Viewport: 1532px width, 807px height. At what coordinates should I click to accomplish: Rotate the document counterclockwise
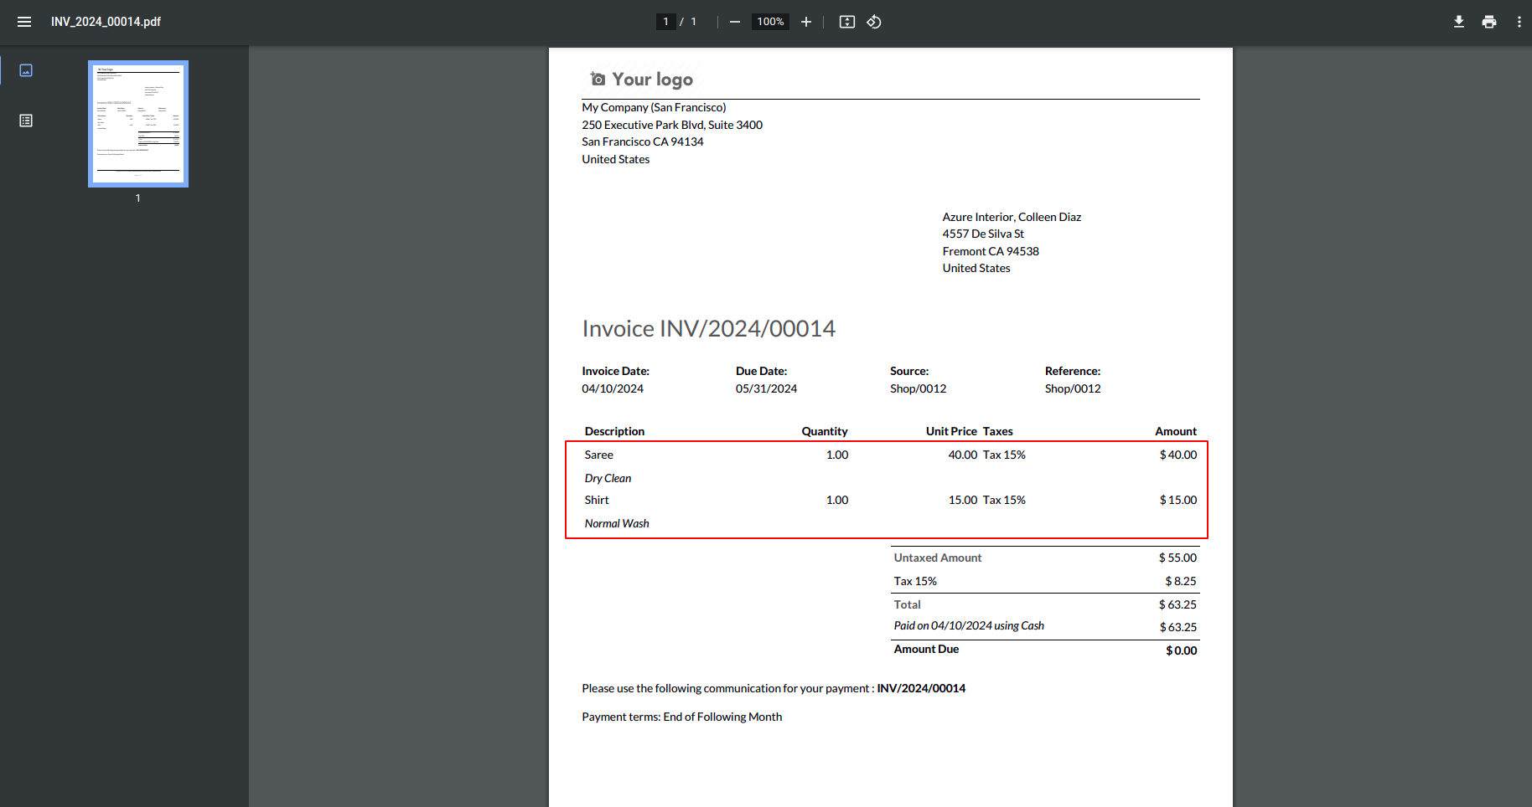click(x=873, y=22)
